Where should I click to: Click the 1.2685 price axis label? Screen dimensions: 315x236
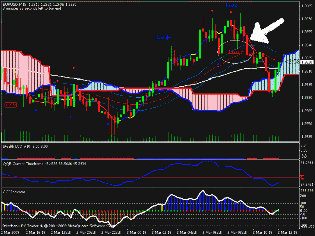click(x=307, y=6)
